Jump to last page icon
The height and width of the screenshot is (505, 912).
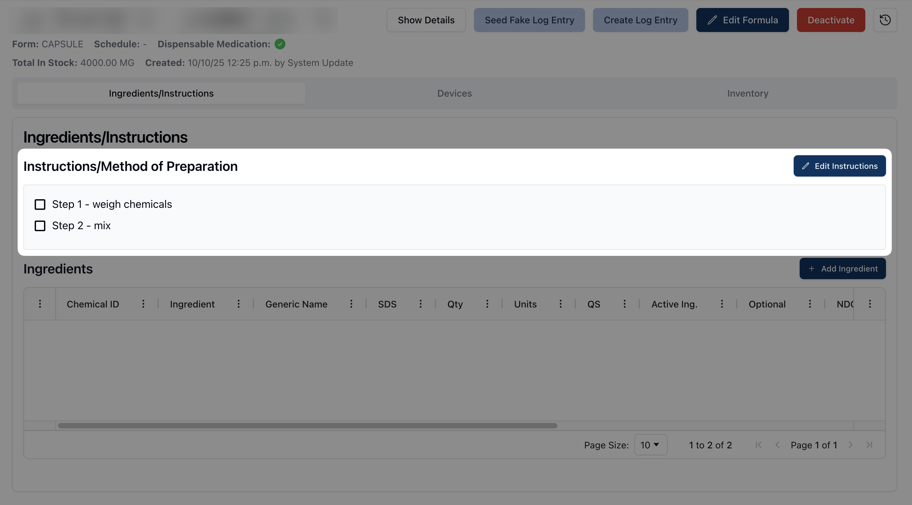pos(869,445)
